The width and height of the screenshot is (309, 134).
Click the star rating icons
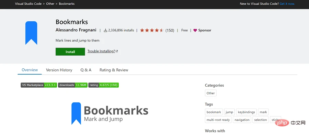tap(152, 30)
